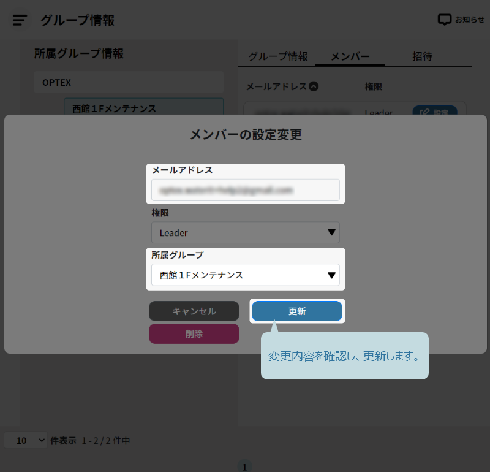This screenshot has height=472, width=490.
Task: Click the メールアドレス column header text
Action: (x=276, y=86)
